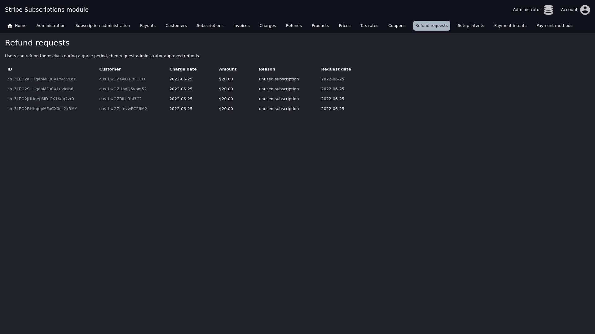Open the Subscription administration menu item
This screenshot has height=334, width=595.
(x=103, y=26)
